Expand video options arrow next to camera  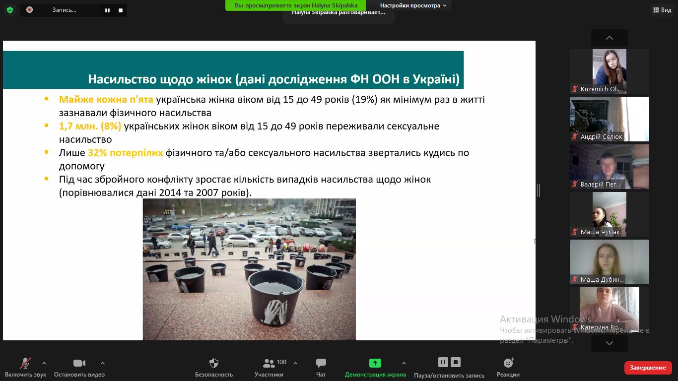point(103,363)
